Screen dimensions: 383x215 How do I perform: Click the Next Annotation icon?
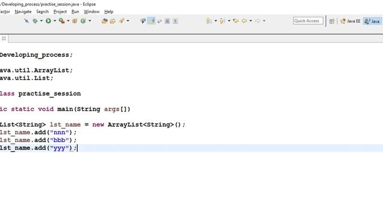point(209,21)
